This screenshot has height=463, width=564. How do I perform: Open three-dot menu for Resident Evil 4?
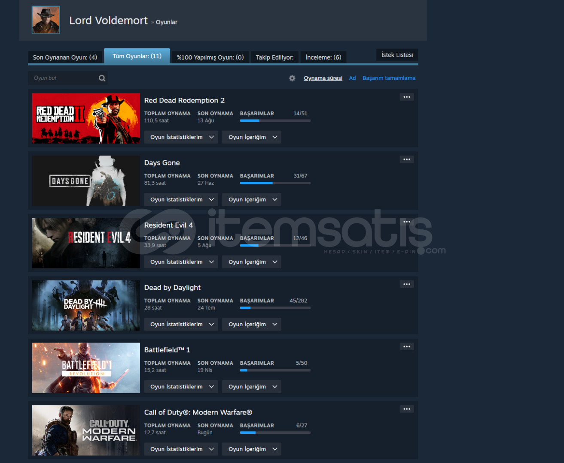407,222
